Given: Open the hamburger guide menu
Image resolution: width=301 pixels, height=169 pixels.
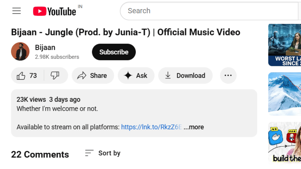Looking at the screenshot, I should coord(17,11).
